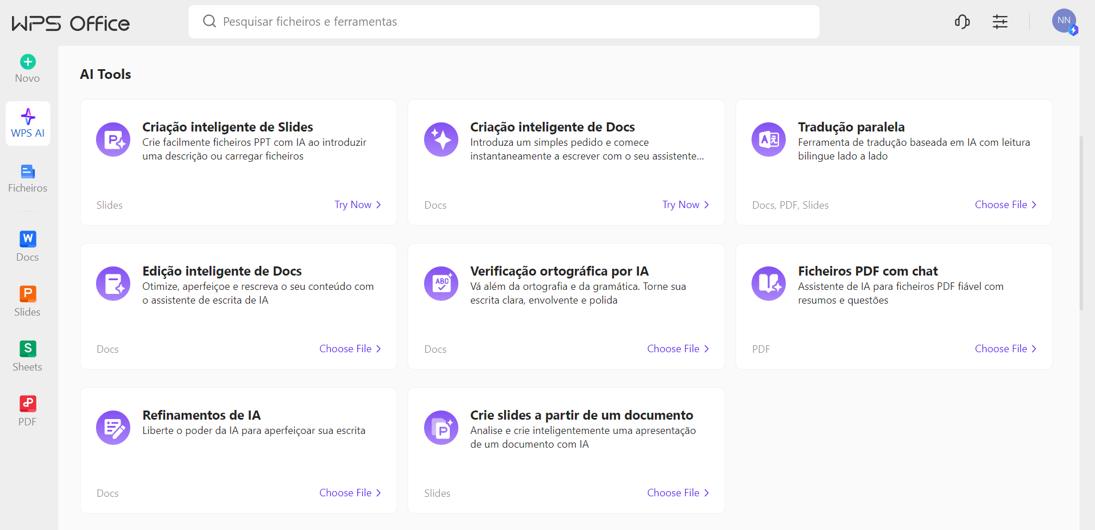Click the AI Tools heading
1095x530 pixels.
(x=106, y=74)
